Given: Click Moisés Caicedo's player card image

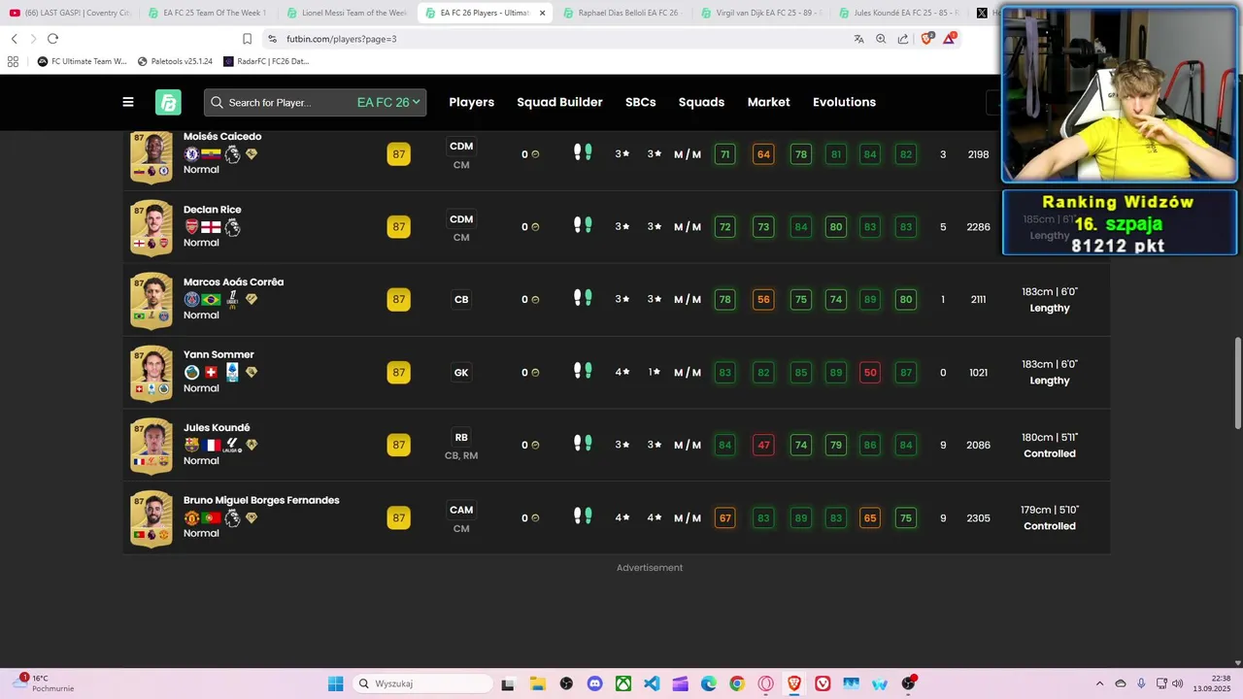Looking at the screenshot, I should (x=151, y=155).
